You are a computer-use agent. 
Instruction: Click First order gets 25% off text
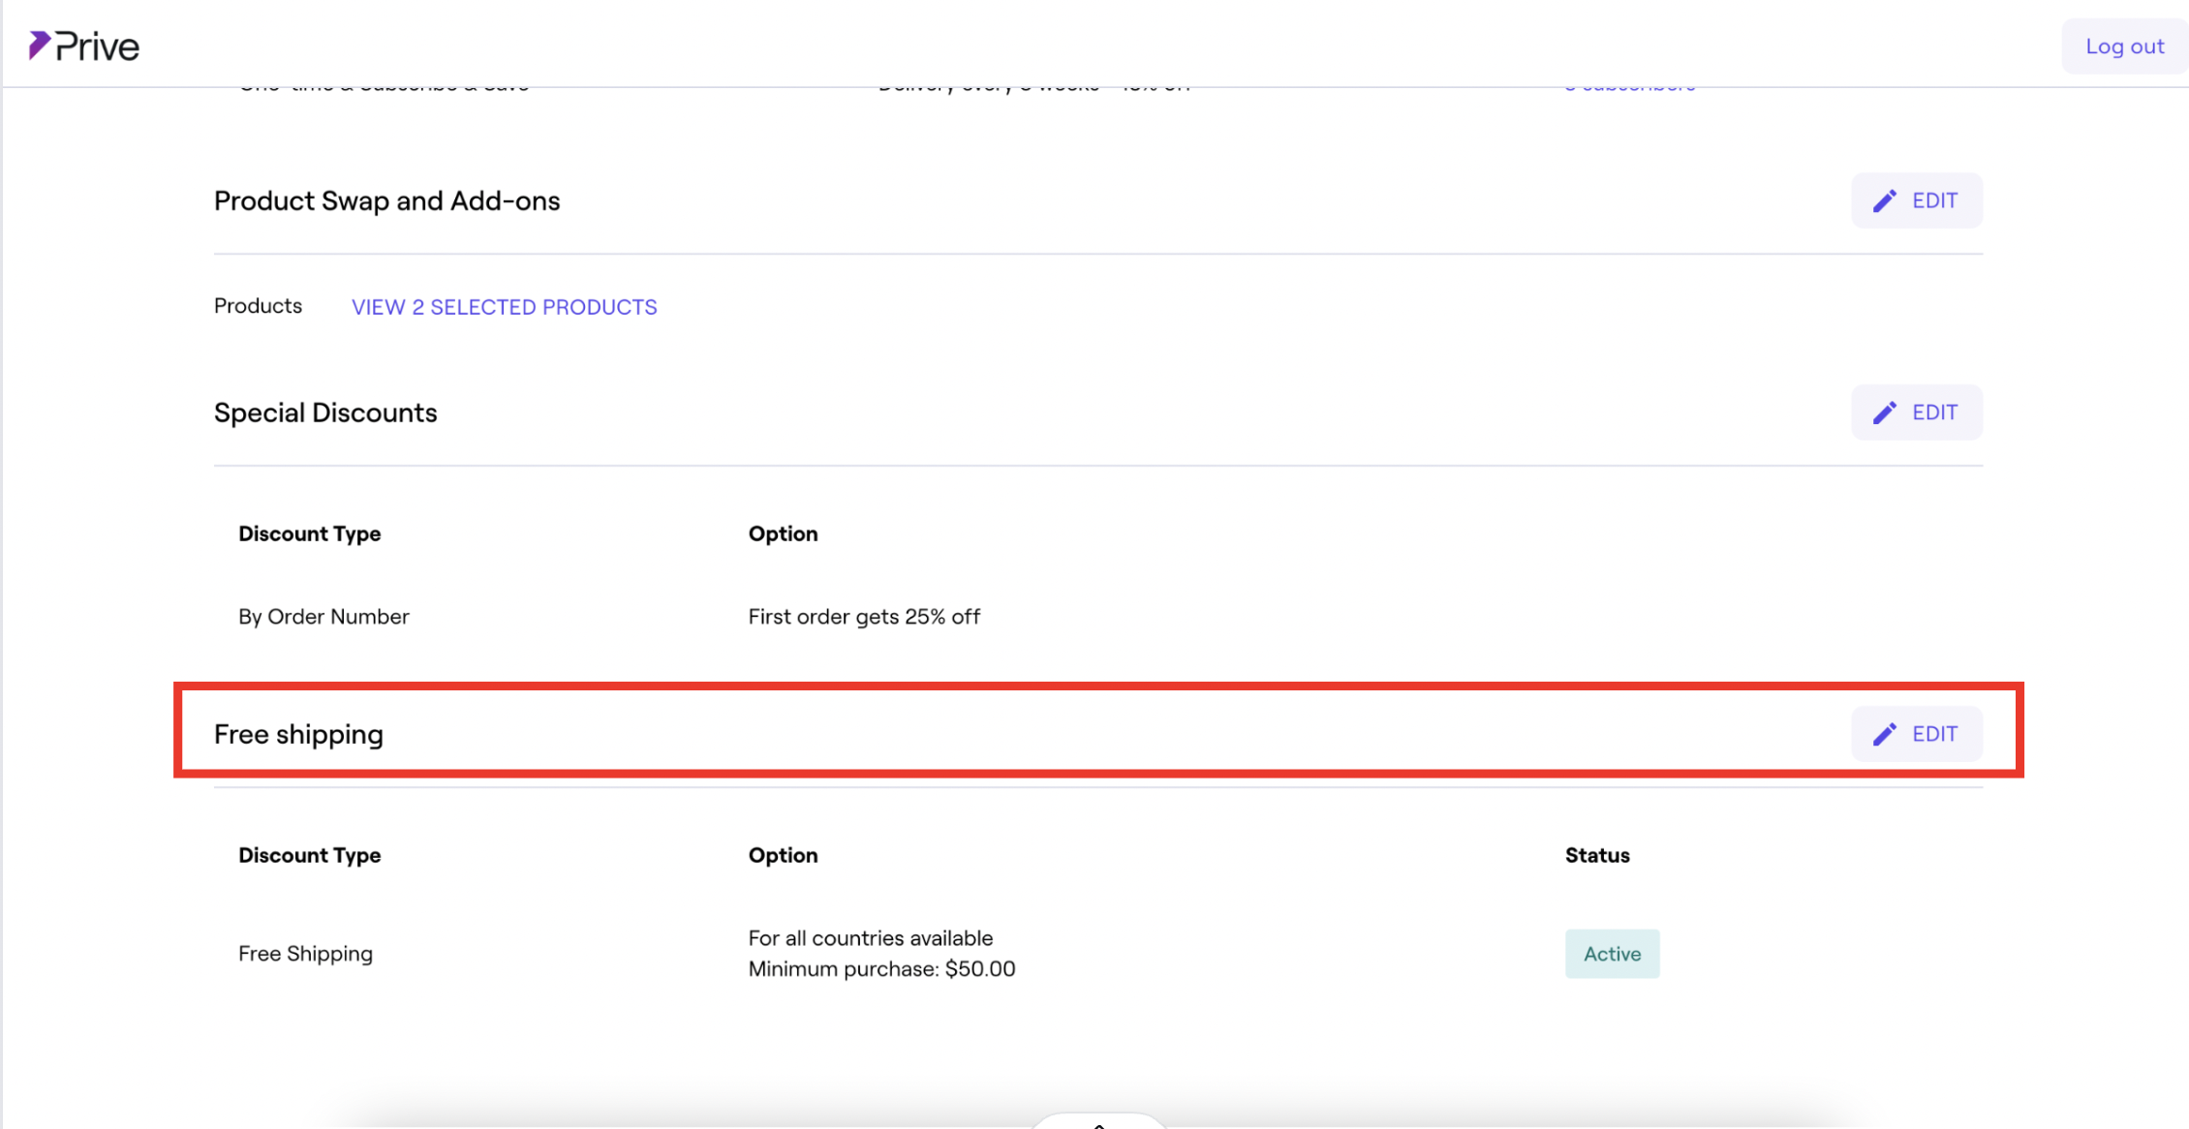863,617
